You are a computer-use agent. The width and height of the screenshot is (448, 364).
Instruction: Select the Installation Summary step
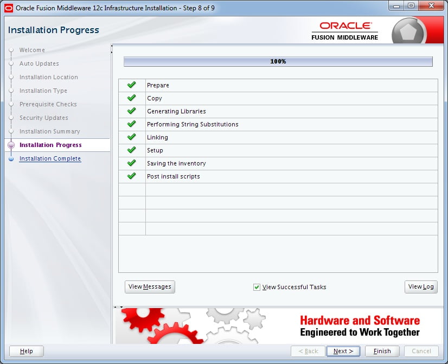[50, 131]
